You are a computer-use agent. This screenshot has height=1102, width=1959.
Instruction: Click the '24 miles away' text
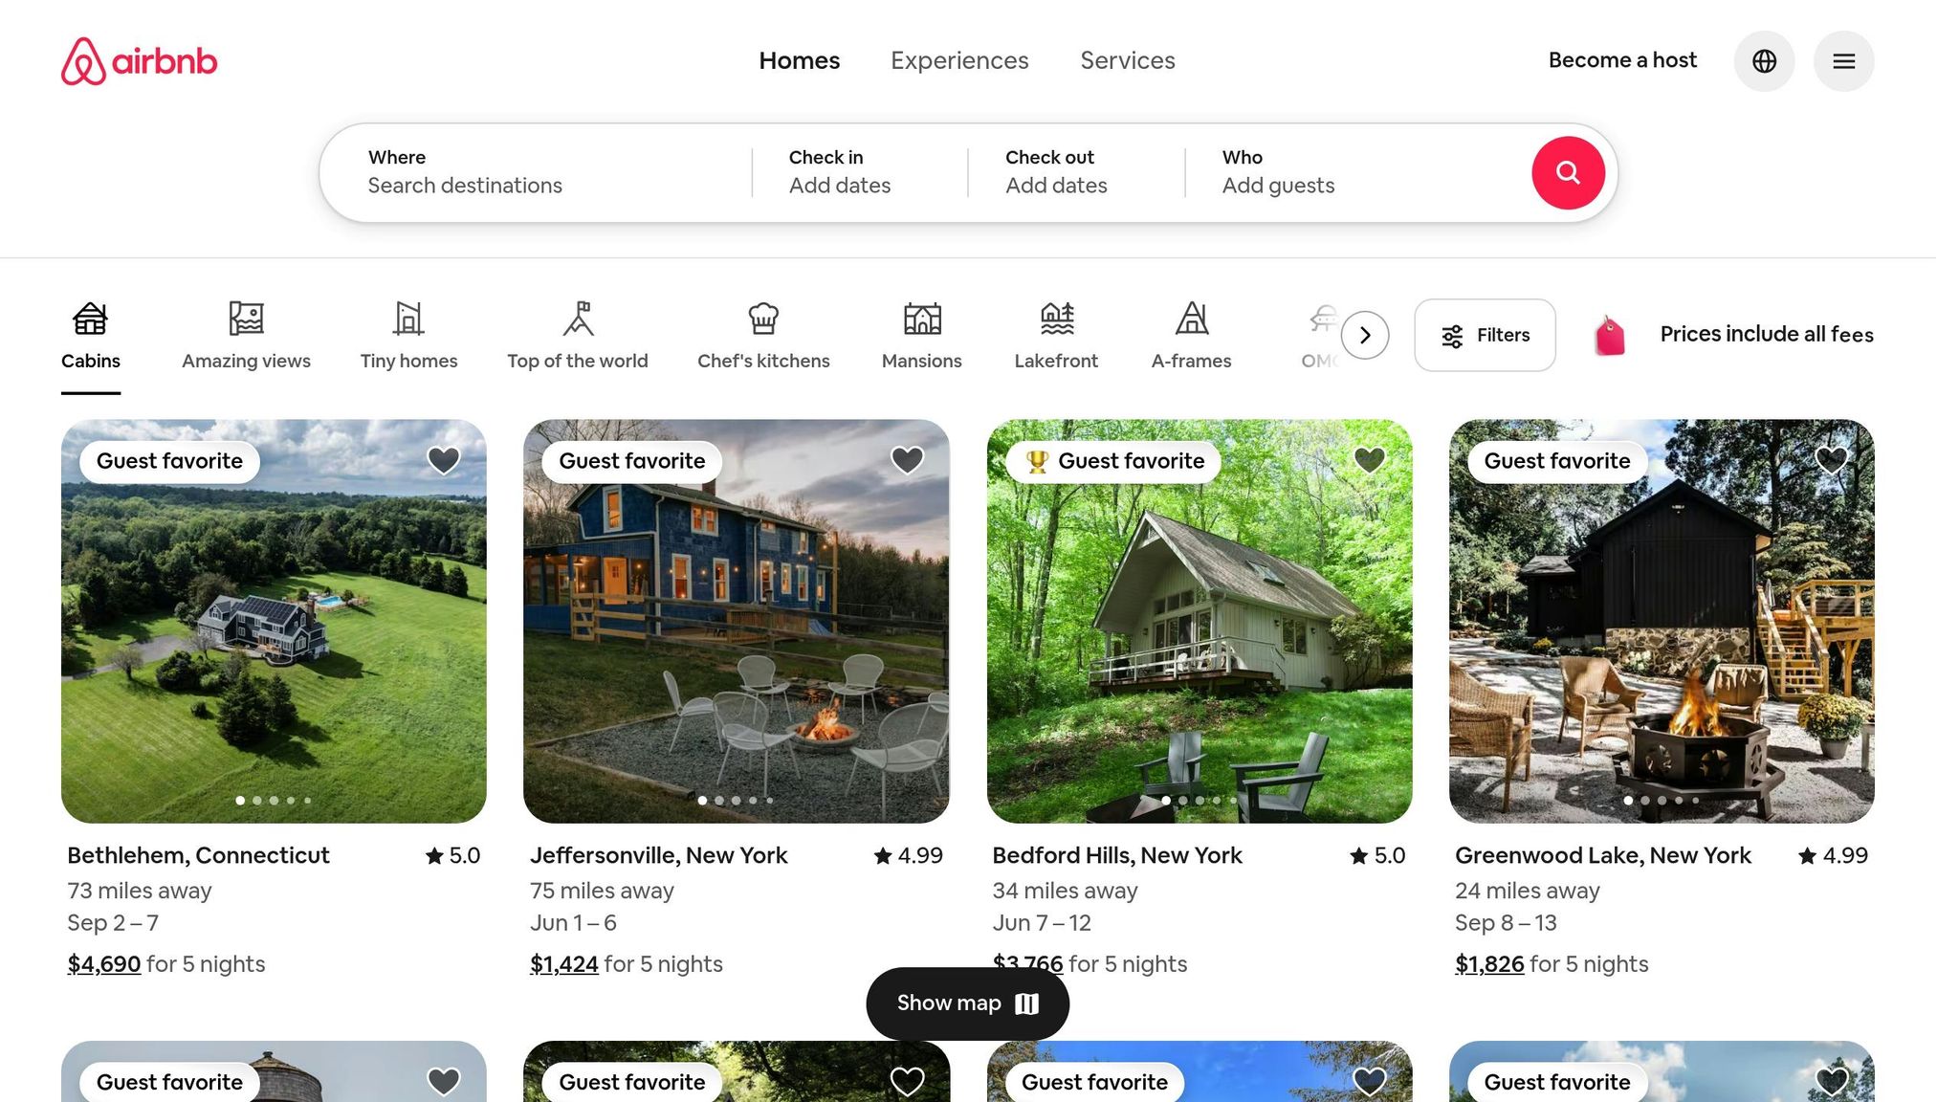pyautogui.click(x=1528, y=891)
